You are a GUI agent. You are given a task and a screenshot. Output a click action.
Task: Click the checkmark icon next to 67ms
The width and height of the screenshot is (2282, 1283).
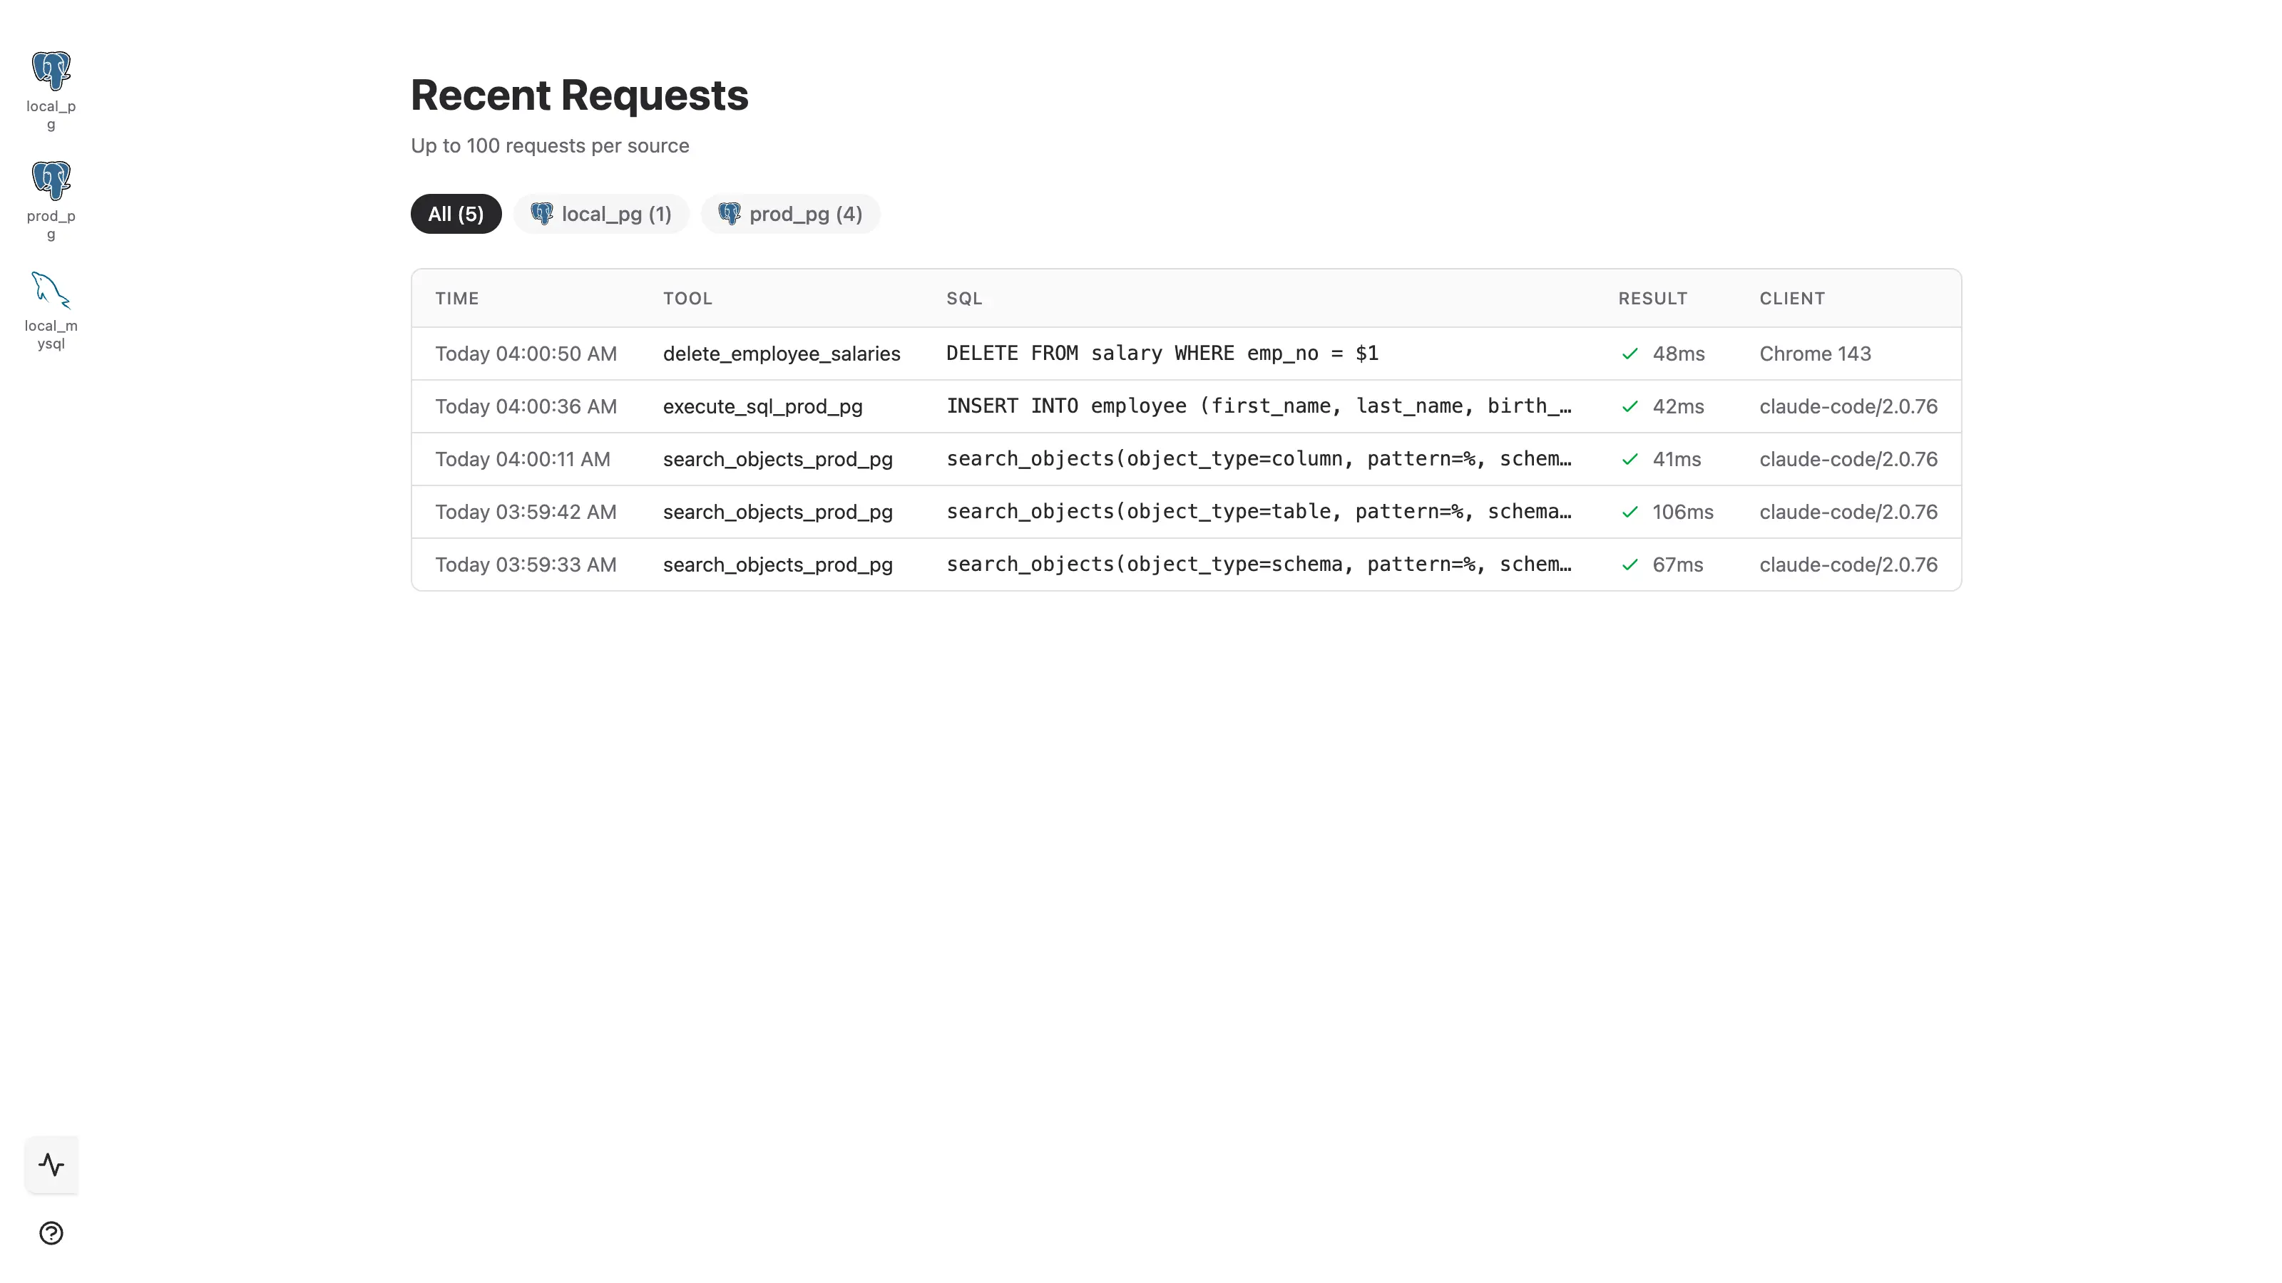[1630, 565]
